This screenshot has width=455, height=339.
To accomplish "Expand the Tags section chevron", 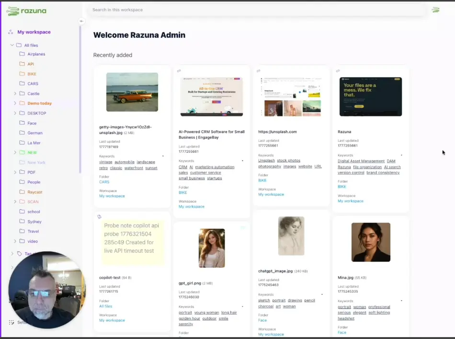I will point(12,253).
